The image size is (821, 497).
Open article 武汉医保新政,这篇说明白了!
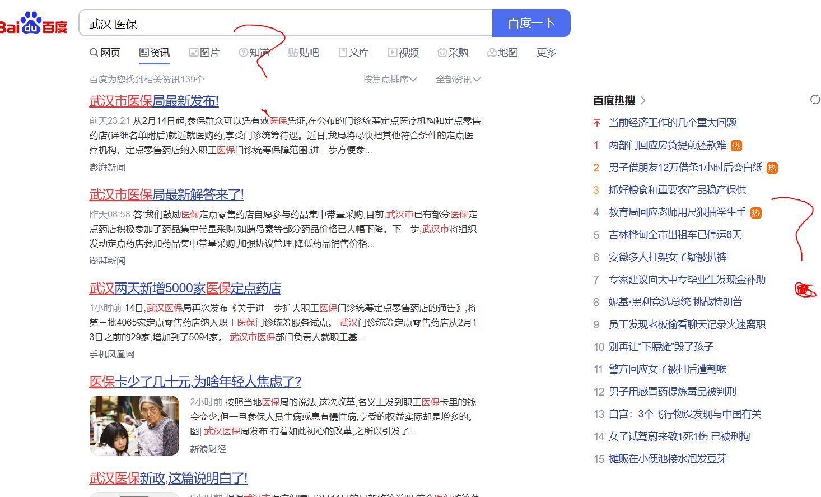(x=168, y=478)
